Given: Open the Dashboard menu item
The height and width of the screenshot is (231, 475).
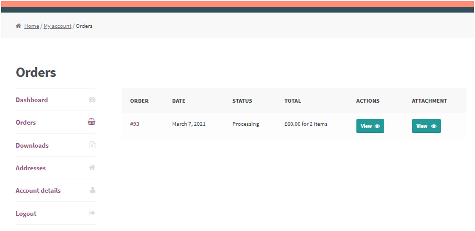Looking at the screenshot, I should 32,100.
